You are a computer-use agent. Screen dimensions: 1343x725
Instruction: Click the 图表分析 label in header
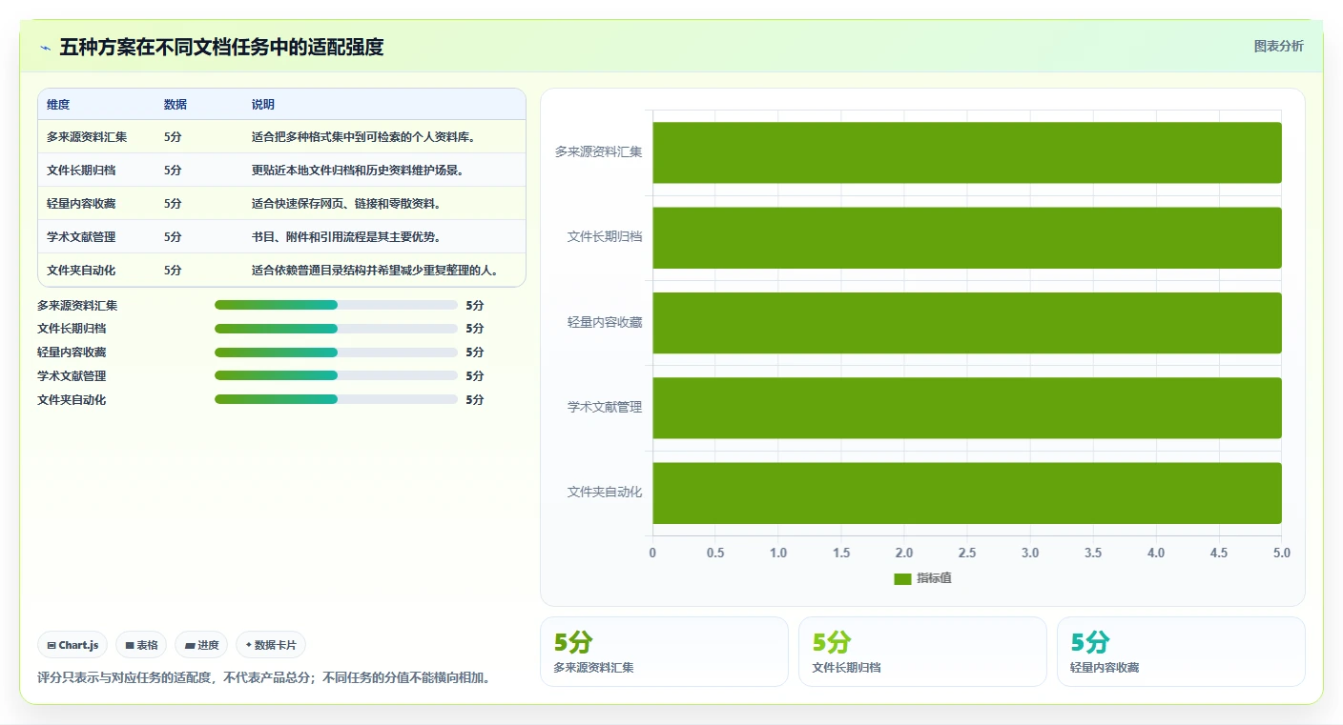(1278, 46)
